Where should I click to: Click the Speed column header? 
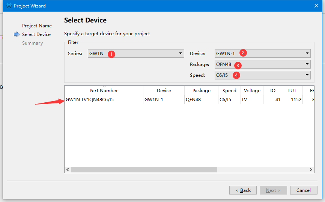(x=229, y=90)
